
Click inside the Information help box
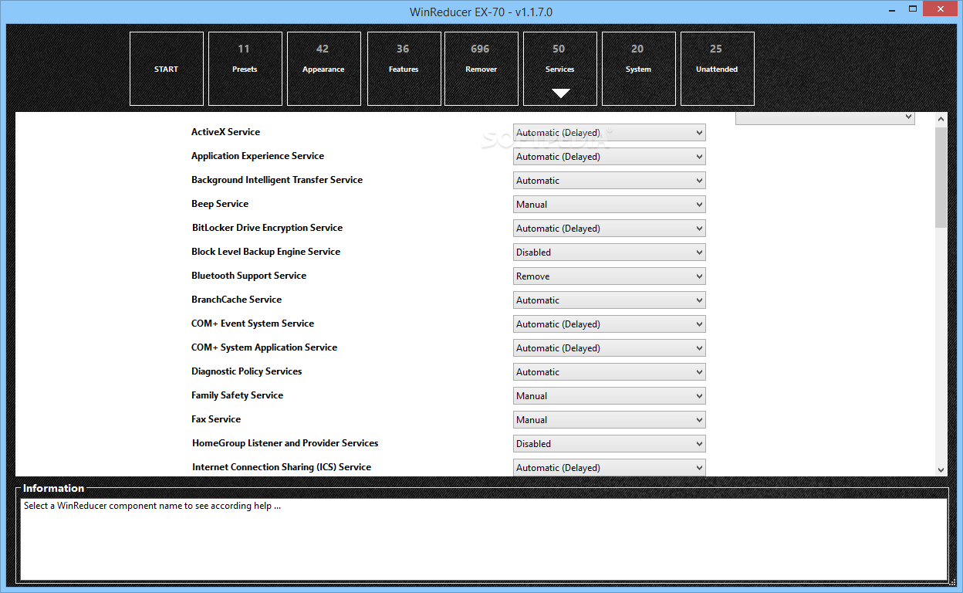point(483,539)
